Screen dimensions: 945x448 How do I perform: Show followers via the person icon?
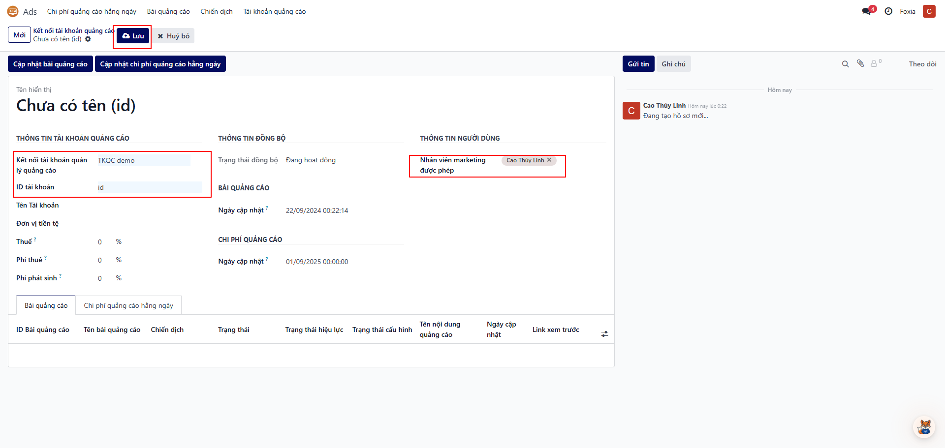(874, 64)
